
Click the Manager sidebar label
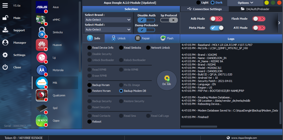point(20,43)
